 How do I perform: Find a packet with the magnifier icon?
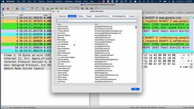pyautogui.click(x=43, y=9)
